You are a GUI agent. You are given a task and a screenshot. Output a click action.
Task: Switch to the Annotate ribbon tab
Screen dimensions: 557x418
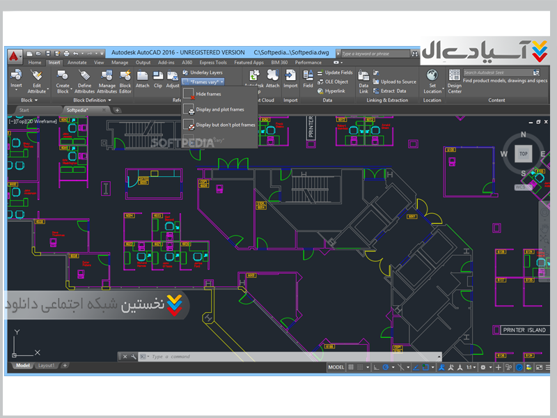(77, 63)
